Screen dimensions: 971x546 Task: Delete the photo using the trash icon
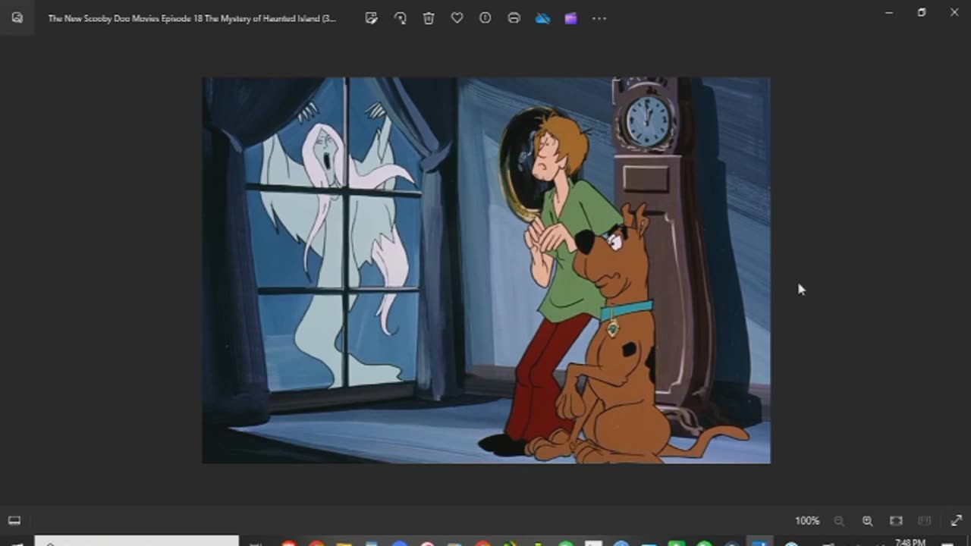point(429,18)
